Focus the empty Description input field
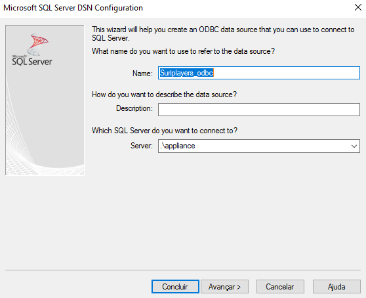The height and width of the screenshot is (298, 366). [259, 110]
